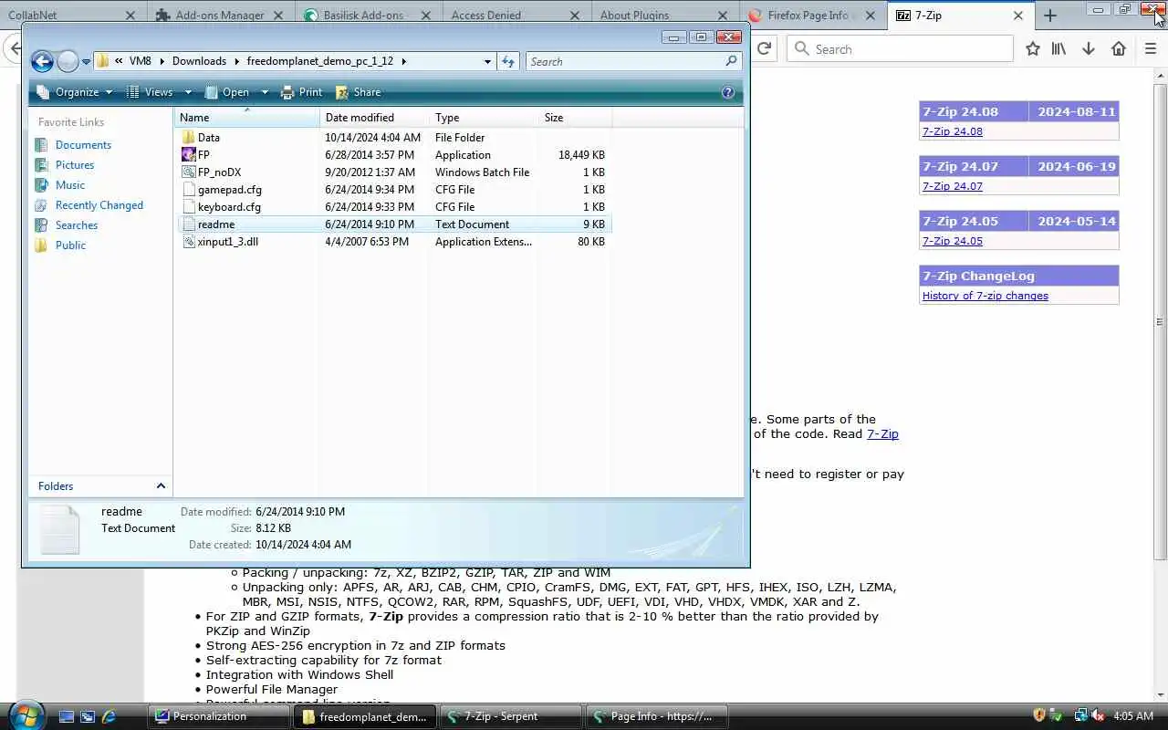This screenshot has height=730, width=1168.
Task: Open History of 7-zip changes link
Action: pyautogui.click(x=985, y=296)
